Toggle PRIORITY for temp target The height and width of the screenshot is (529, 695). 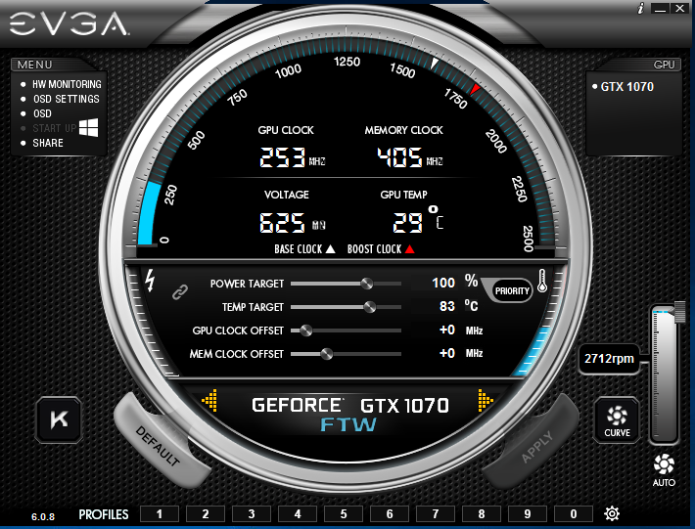[512, 290]
